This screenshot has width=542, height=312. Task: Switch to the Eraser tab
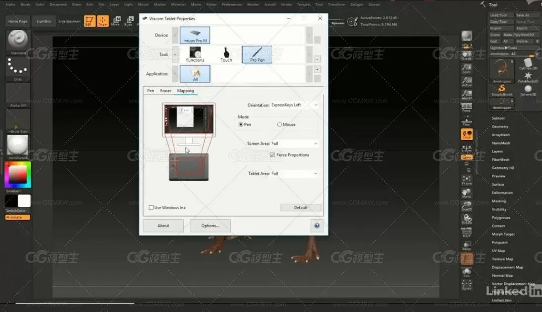point(166,90)
